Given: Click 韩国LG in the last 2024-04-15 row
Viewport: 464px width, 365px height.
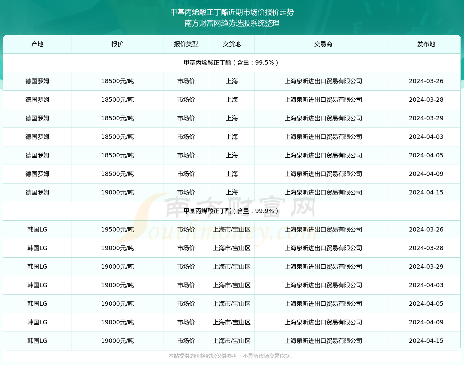Looking at the screenshot, I should pyautogui.click(x=37, y=341).
